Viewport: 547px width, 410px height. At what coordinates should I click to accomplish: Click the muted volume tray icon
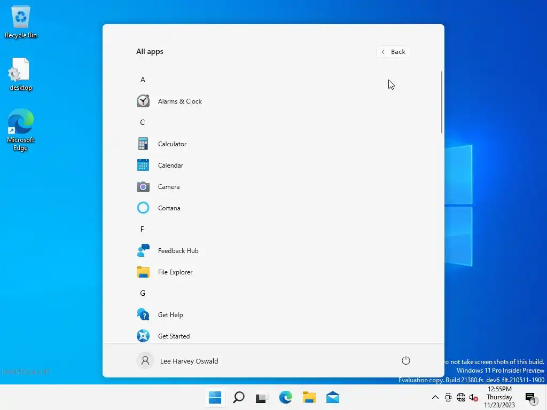[473, 397]
